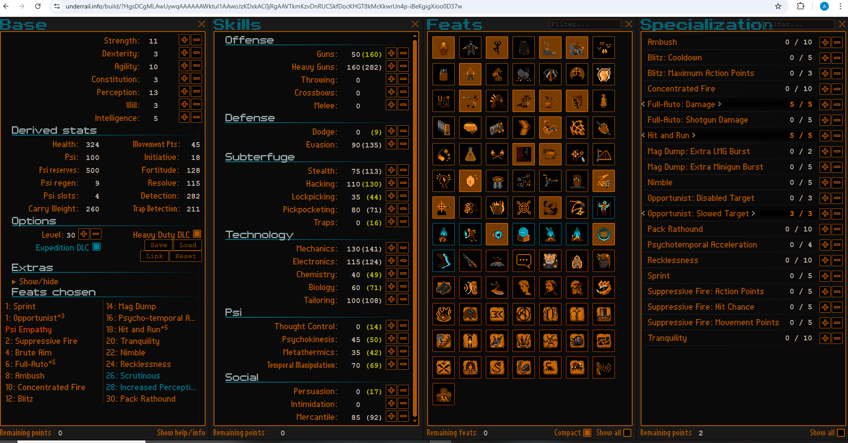Screen dimensions: 848x443
Task: Click the Save build button
Action: pyautogui.click(x=159, y=245)
